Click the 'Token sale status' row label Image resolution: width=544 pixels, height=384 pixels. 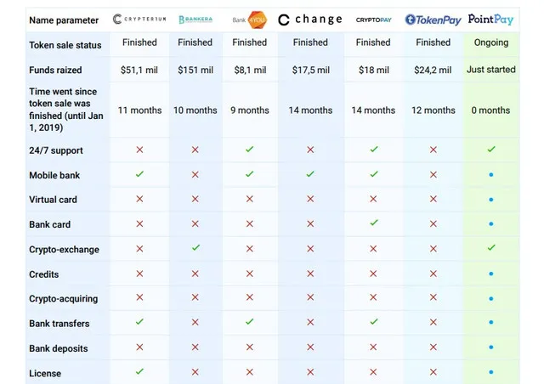65,45
